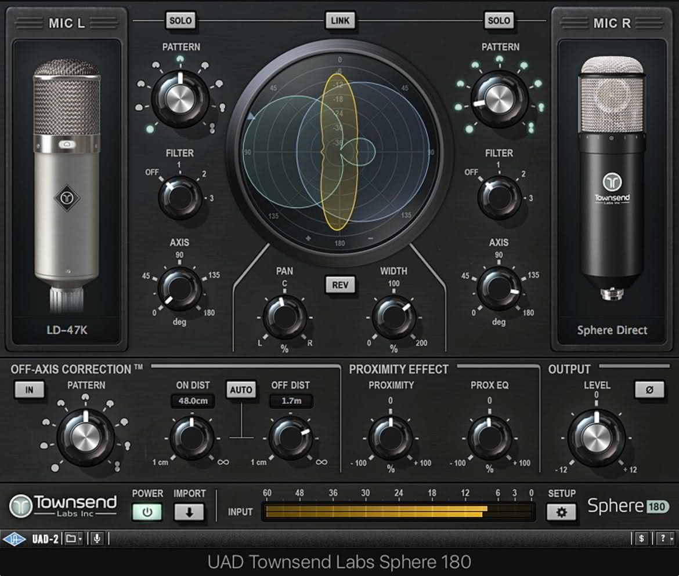Screen dimensions: 679x576
Task: Click the Townsend Labs logo
Action: tap(63, 505)
